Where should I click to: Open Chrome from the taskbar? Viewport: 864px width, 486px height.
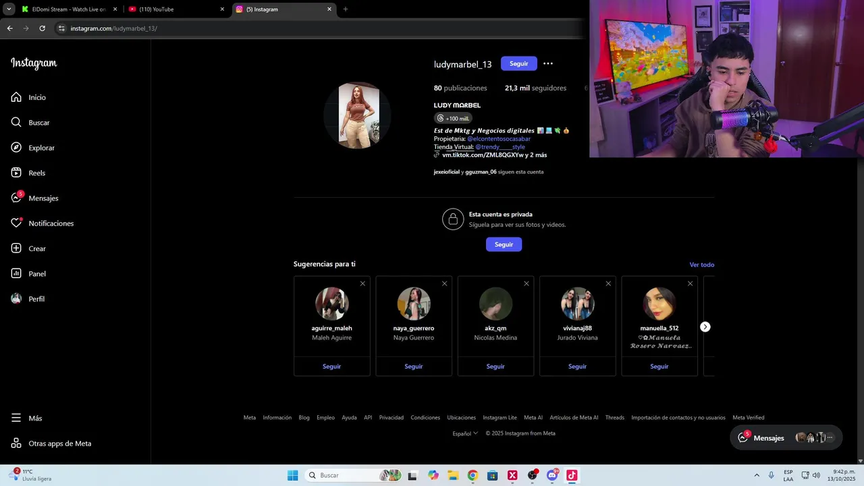click(x=473, y=475)
